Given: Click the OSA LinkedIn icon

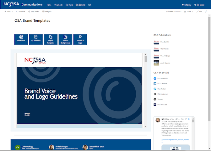Looking at the screenshot, I should (x=155, y=84).
